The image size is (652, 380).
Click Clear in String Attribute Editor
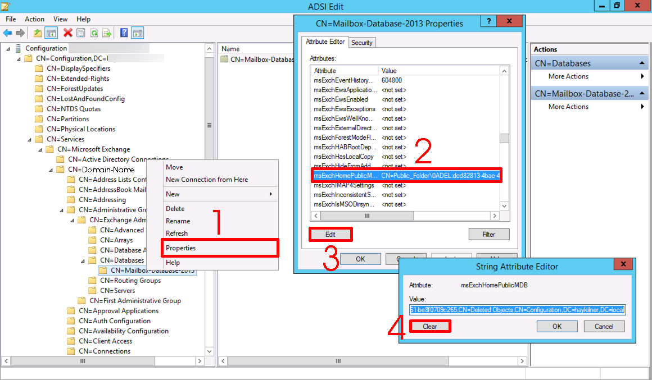(x=429, y=327)
